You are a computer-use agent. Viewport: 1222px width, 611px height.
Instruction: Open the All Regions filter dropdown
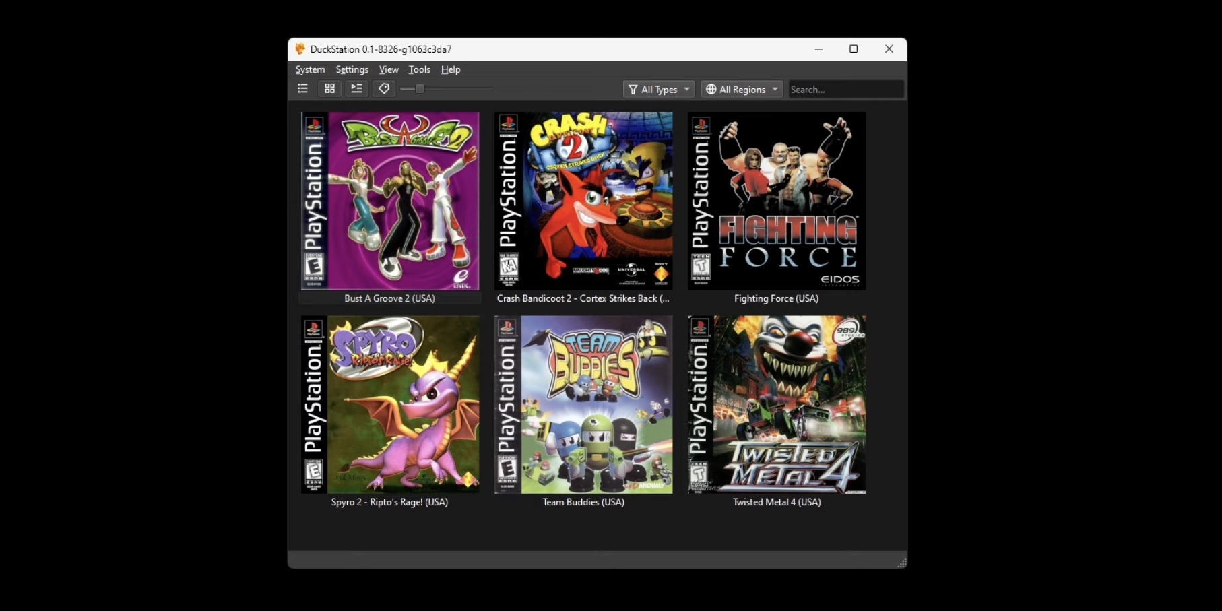tap(741, 89)
